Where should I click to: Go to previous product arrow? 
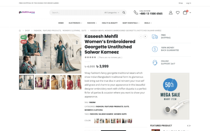click(x=141, y=36)
